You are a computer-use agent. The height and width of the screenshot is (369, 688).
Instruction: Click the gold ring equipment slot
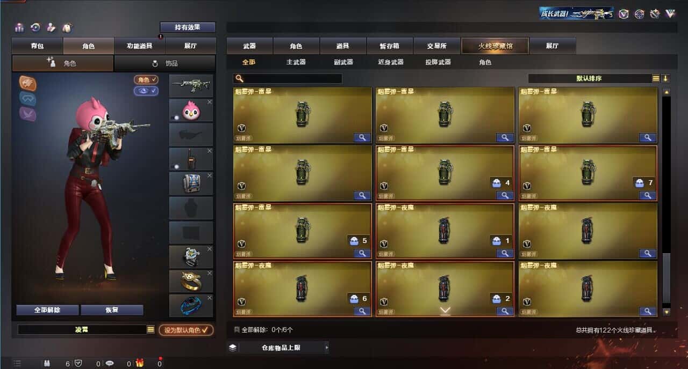(x=191, y=281)
